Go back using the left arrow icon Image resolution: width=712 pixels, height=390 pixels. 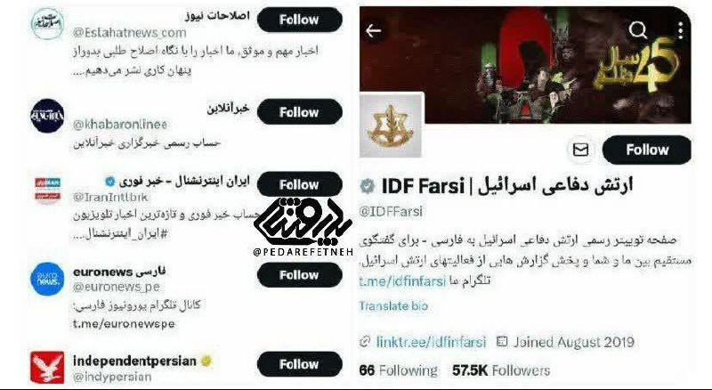[x=373, y=31]
